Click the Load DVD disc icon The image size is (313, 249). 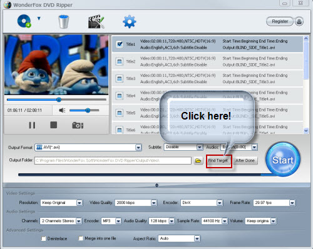click(x=24, y=21)
